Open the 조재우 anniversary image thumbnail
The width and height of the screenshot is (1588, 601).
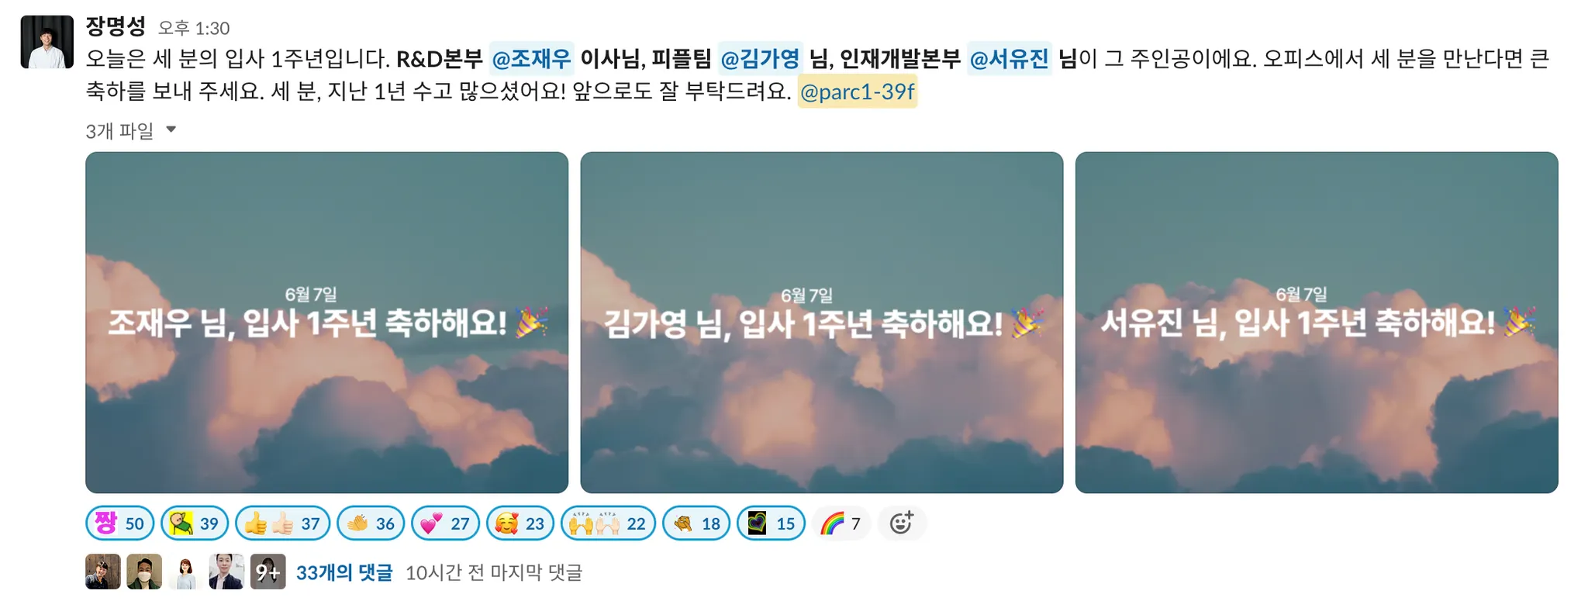(326, 323)
